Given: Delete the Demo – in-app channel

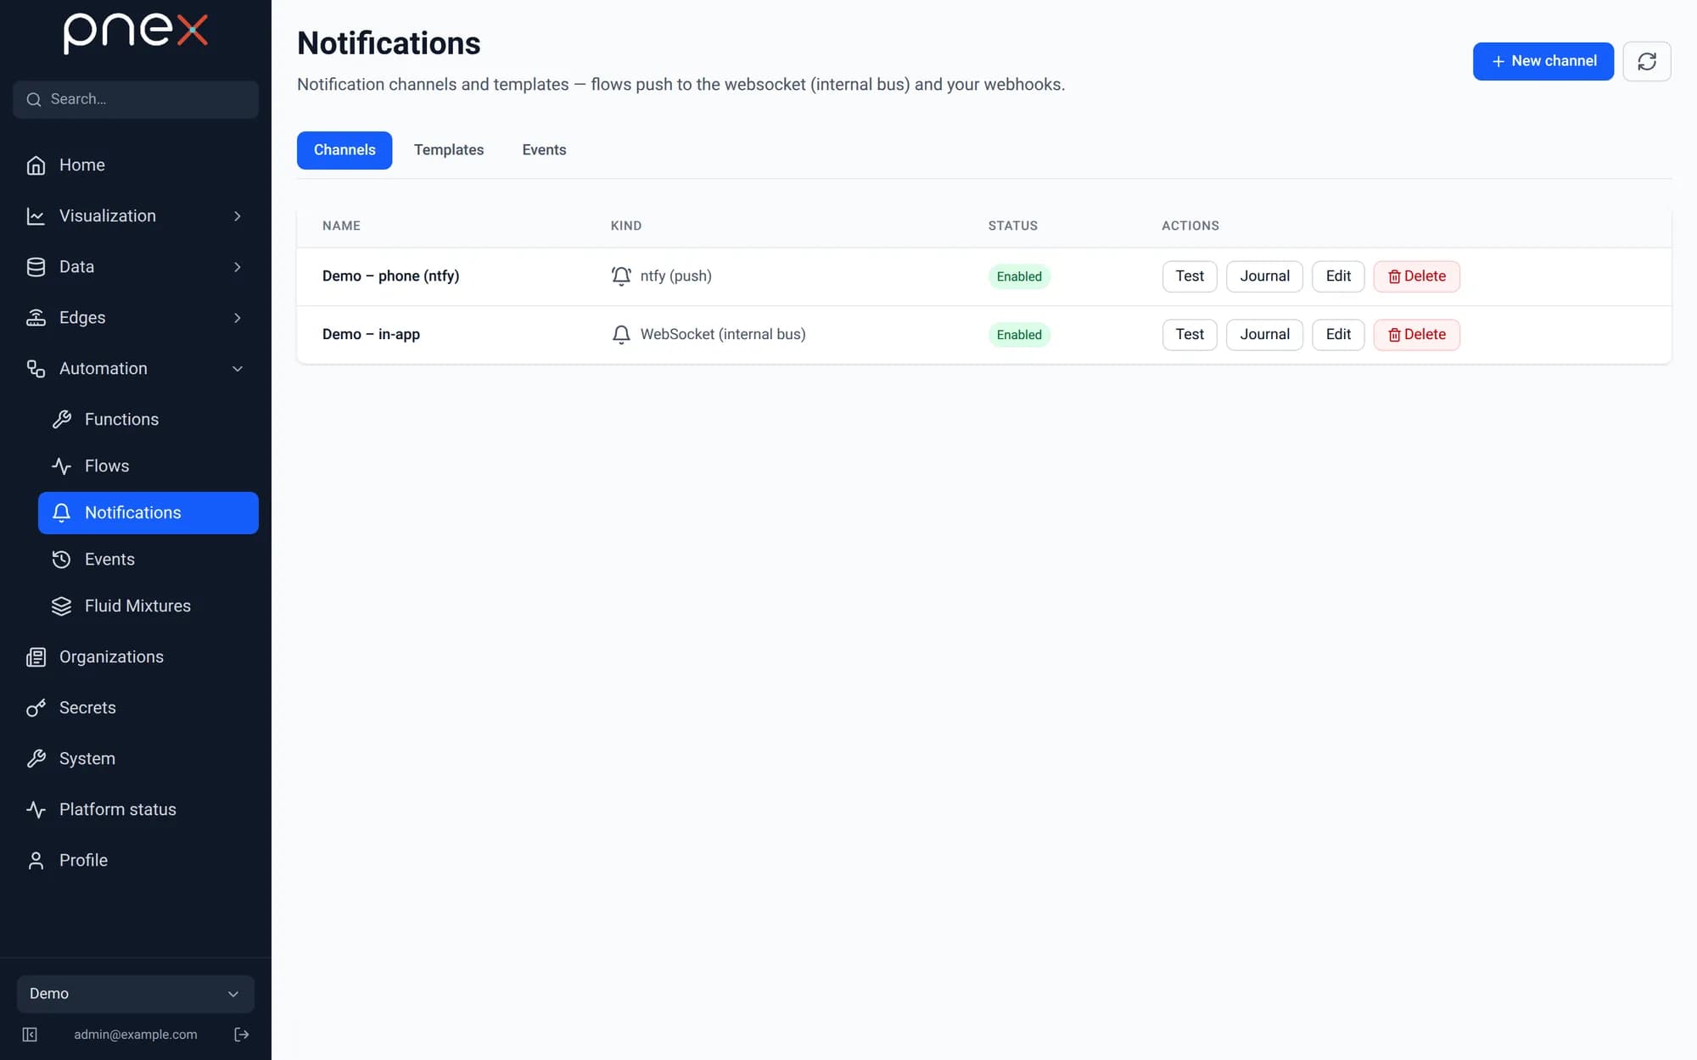Looking at the screenshot, I should (1416, 334).
